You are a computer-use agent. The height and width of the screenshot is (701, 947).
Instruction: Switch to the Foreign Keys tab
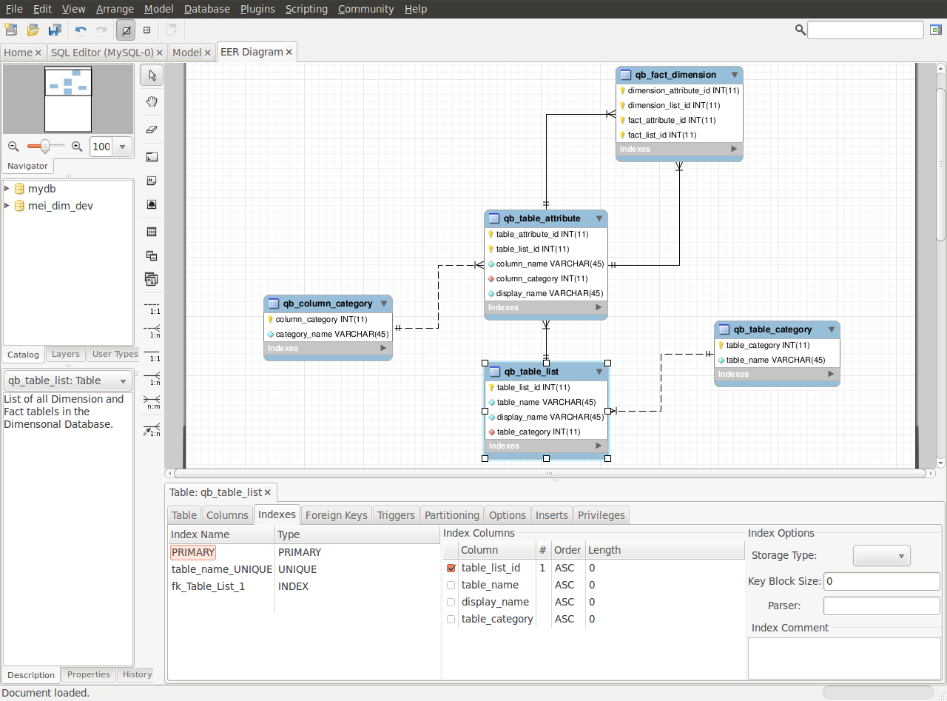pyautogui.click(x=336, y=514)
